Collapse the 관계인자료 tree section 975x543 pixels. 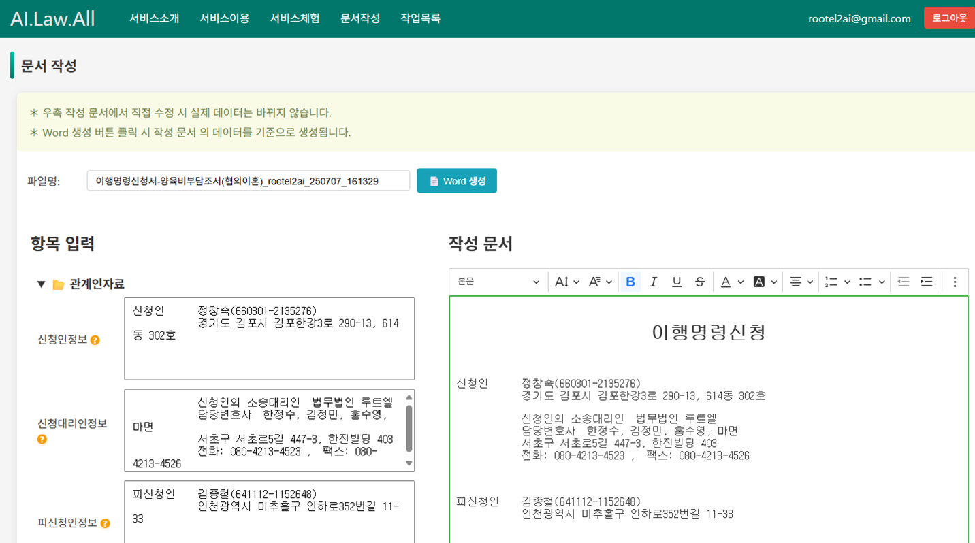point(42,284)
